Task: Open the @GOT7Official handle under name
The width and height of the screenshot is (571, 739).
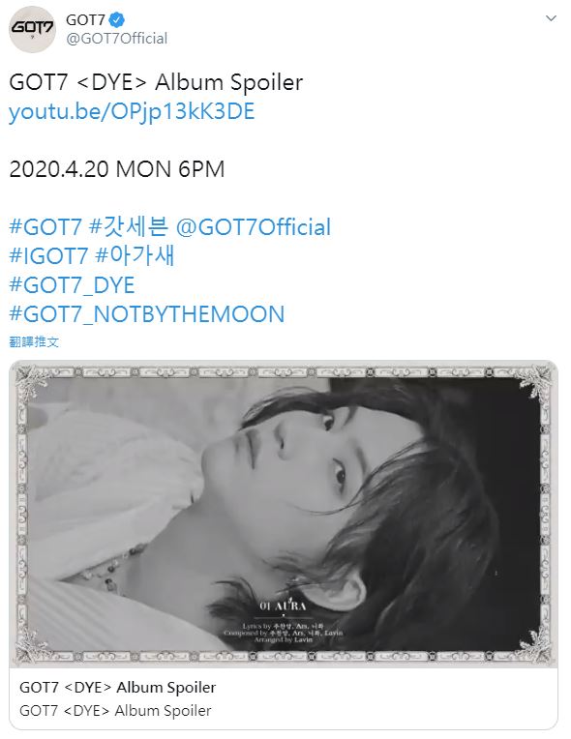Action: pyautogui.click(x=117, y=39)
